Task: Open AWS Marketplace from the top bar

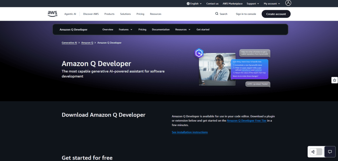Action: pos(233,4)
